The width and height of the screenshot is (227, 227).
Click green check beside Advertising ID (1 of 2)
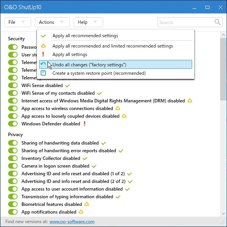tap(130, 174)
